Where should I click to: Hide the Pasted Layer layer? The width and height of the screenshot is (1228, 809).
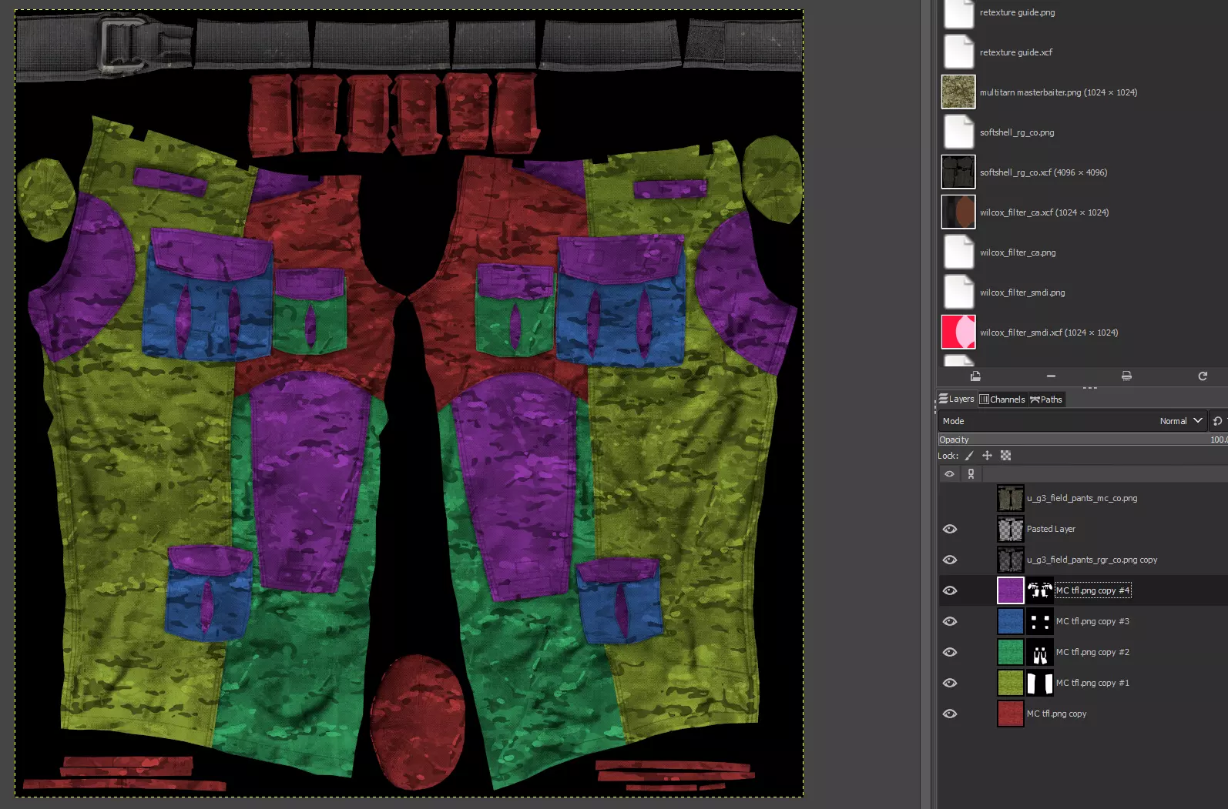pos(950,529)
